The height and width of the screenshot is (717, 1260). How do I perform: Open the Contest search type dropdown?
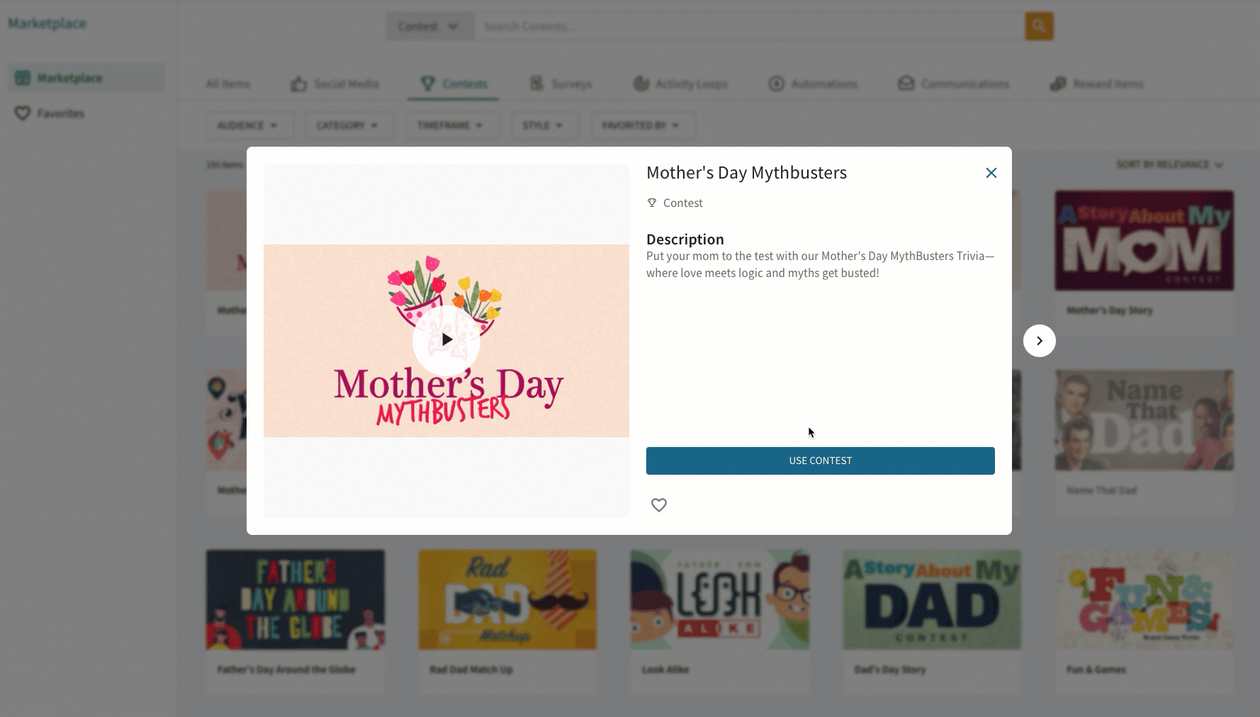(x=429, y=26)
